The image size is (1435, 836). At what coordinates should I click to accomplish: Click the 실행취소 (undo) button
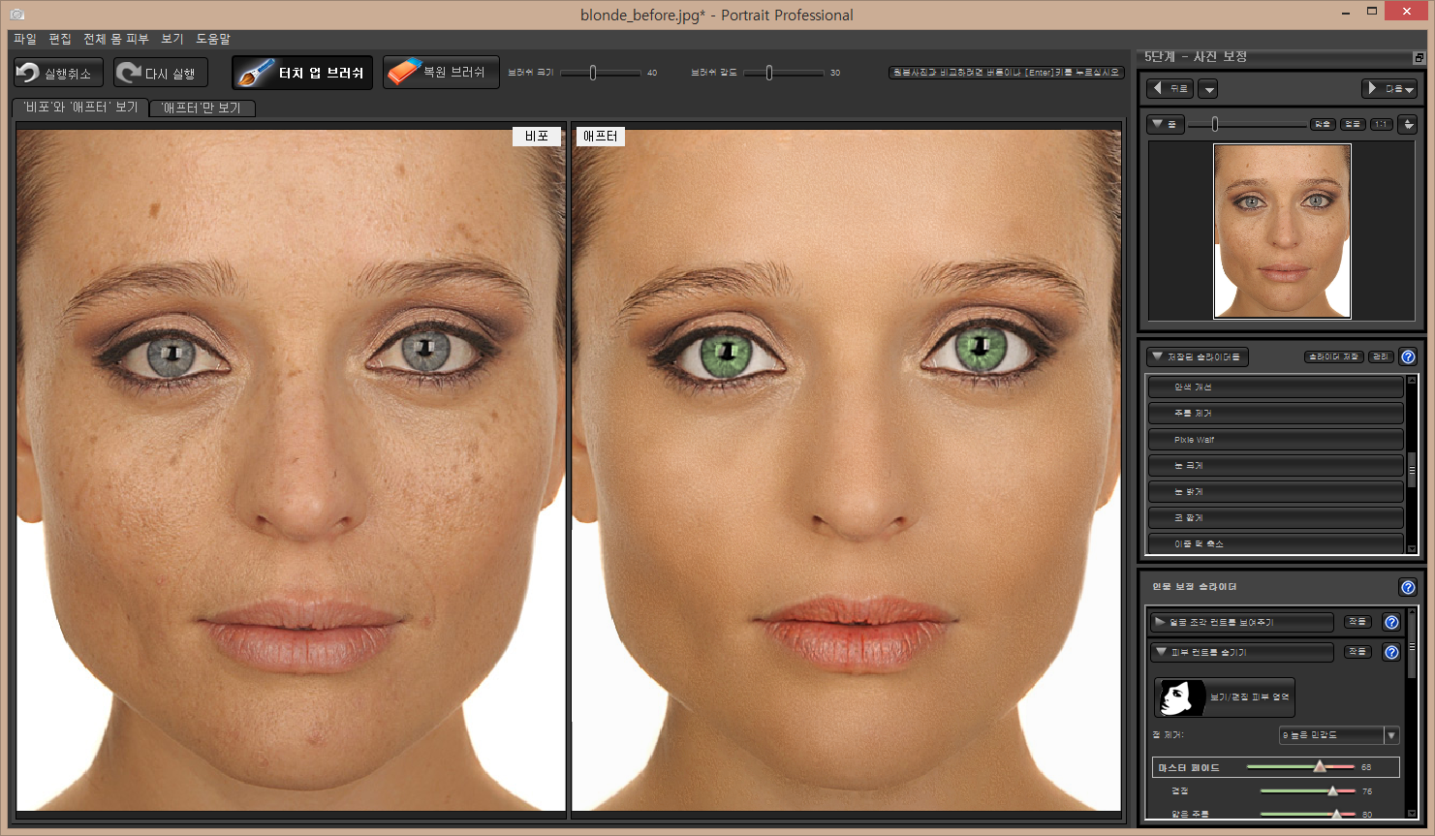click(x=58, y=73)
